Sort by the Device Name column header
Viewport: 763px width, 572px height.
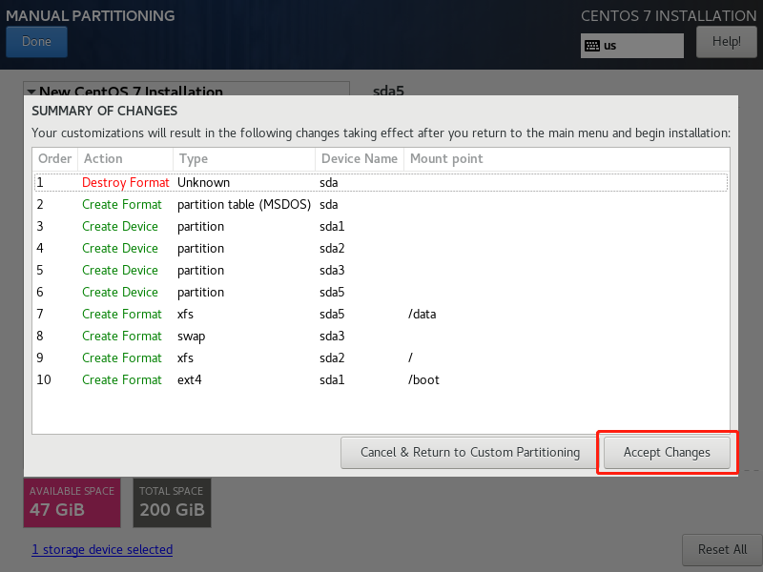359,159
